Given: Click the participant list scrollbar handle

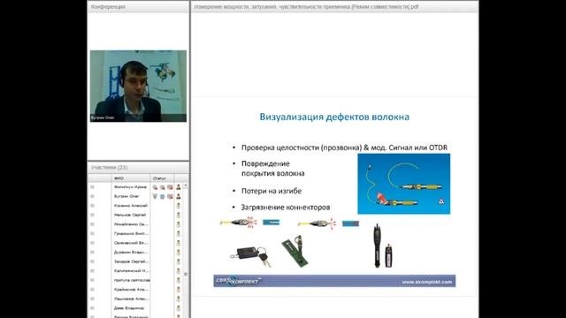Looking at the screenshot, I should [186, 274].
